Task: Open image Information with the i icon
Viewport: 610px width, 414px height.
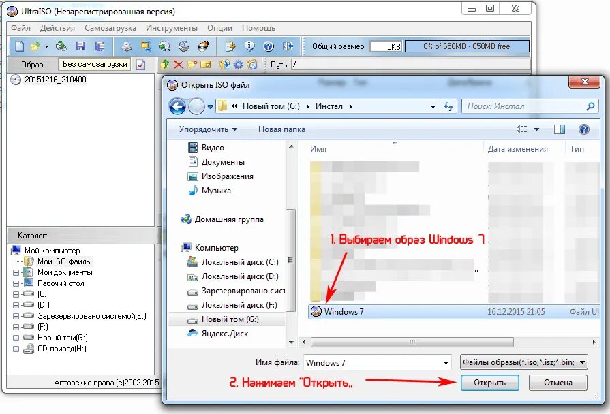Action: pos(249,46)
